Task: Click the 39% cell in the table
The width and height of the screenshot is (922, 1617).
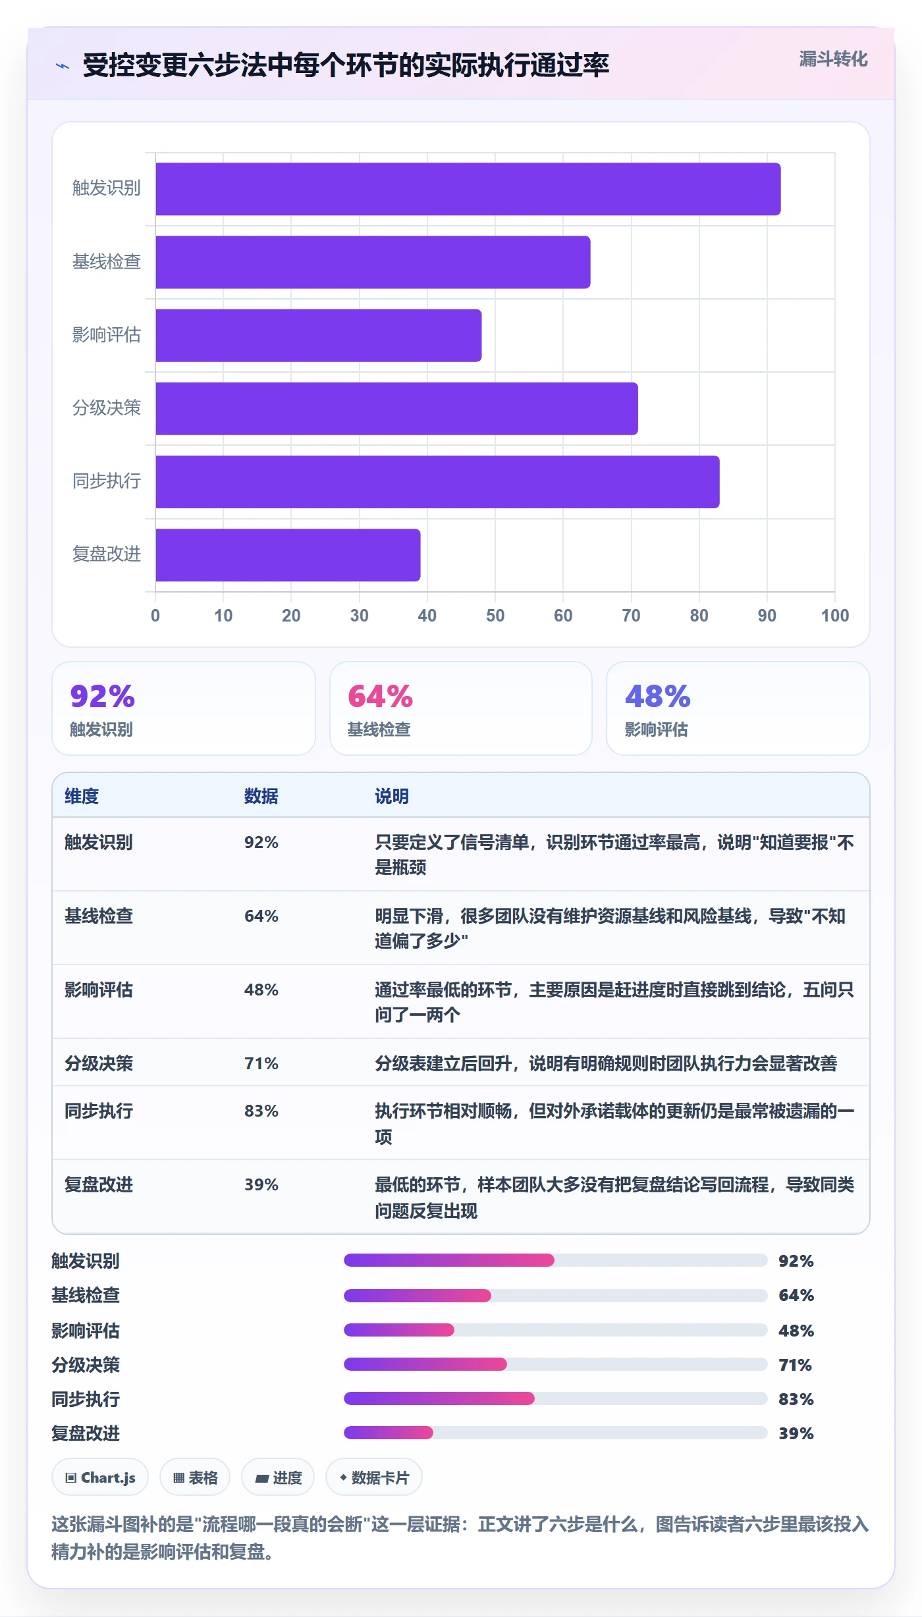Action: tap(261, 1184)
